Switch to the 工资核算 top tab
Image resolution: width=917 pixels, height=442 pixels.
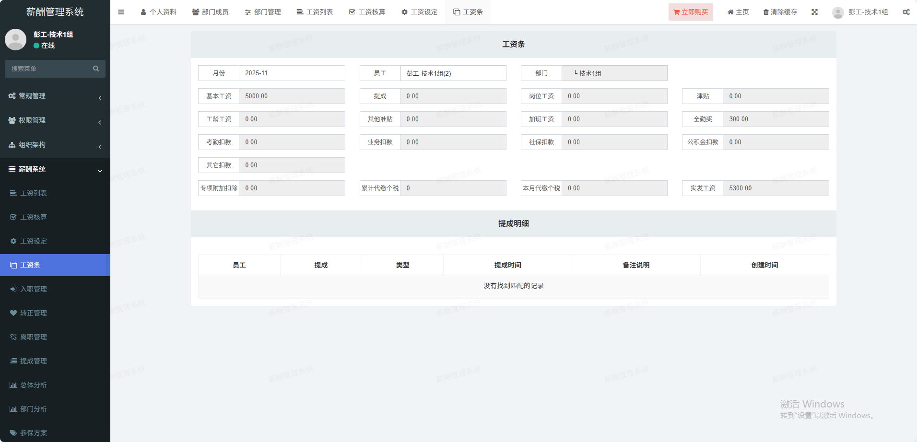[367, 12]
